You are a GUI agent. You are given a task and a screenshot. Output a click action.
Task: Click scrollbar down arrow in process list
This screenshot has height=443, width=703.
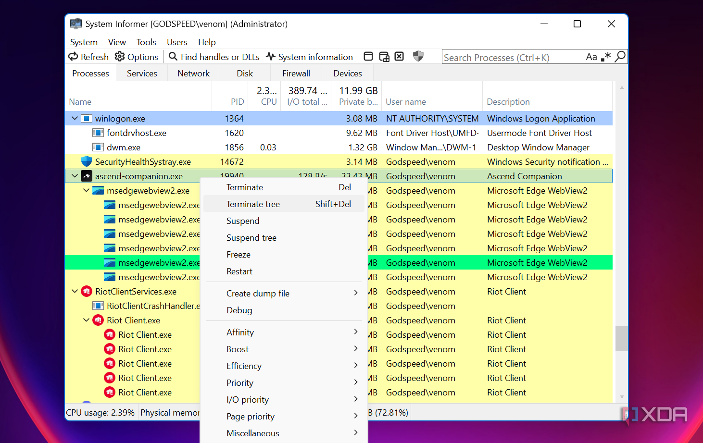pos(622,397)
